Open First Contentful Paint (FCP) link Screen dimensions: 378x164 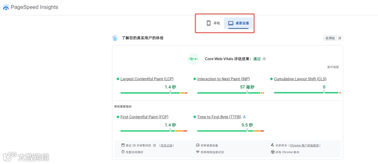[145, 117]
